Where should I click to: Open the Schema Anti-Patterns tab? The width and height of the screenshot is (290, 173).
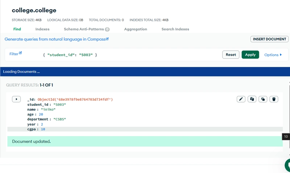(x=86, y=29)
